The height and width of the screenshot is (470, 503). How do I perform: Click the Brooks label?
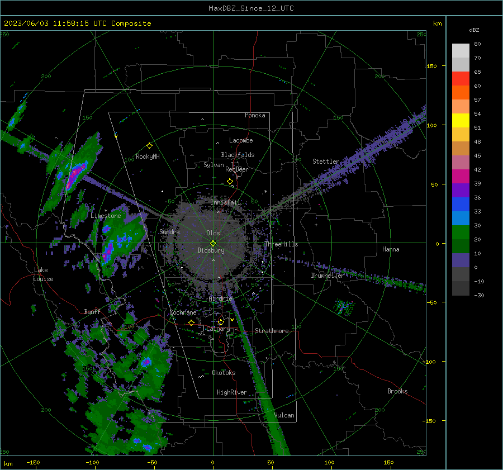pos(397,391)
